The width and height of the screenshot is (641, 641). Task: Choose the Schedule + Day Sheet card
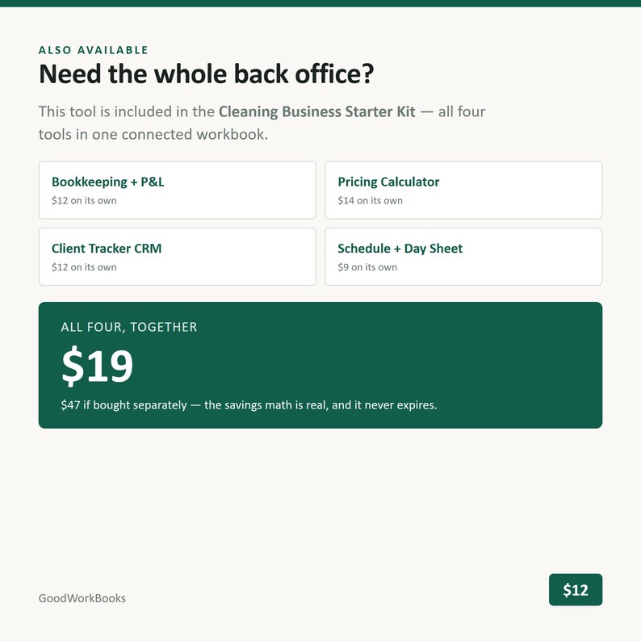click(463, 257)
